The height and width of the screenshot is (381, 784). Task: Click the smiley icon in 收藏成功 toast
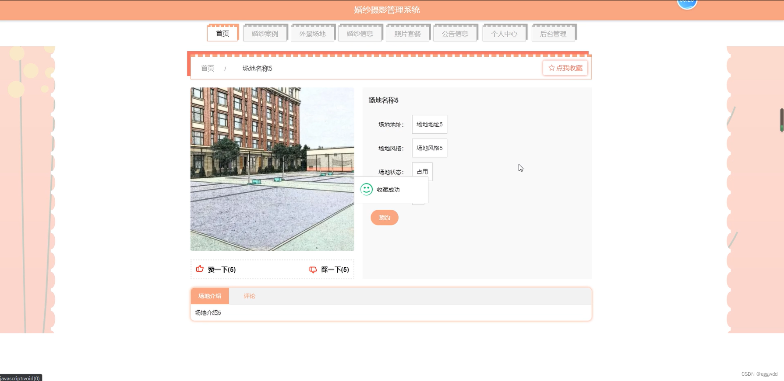(367, 189)
